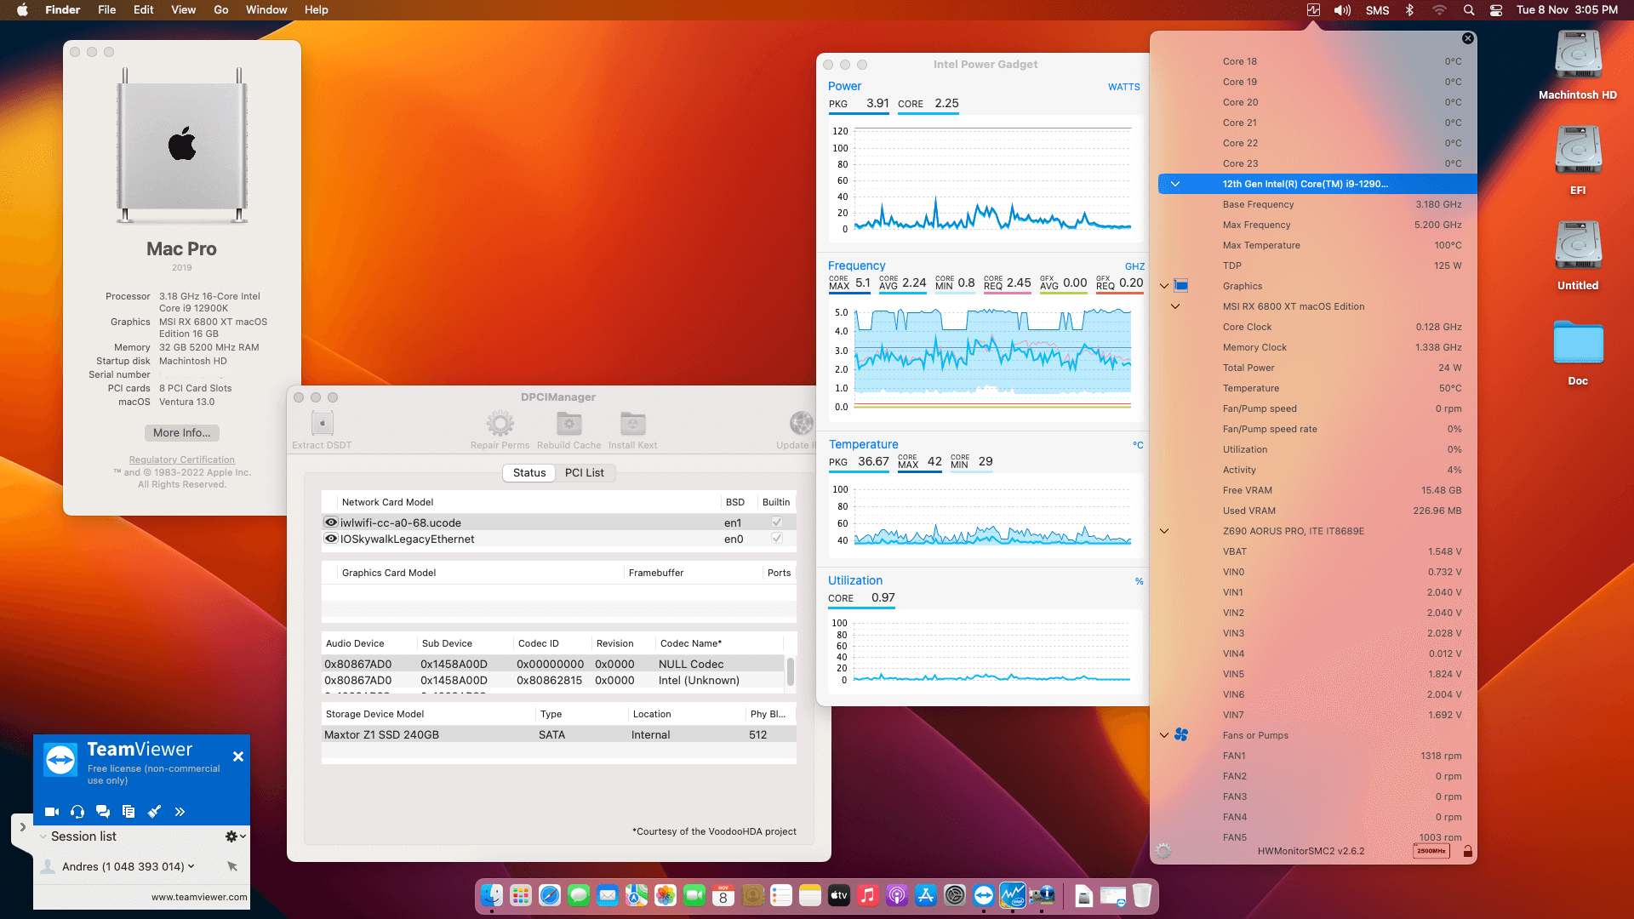The image size is (1634, 919).
Task: Open HWMonitorSMC2 settings gear
Action: click(1163, 849)
